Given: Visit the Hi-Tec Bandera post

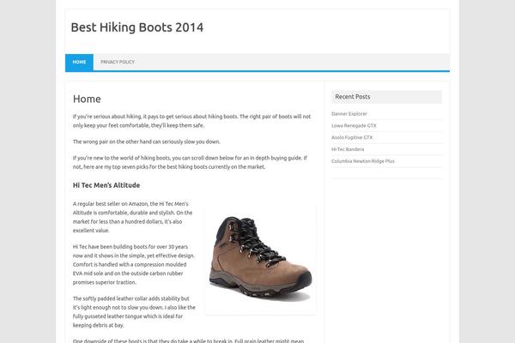Looking at the screenshot, I should (x=348, y=149).
